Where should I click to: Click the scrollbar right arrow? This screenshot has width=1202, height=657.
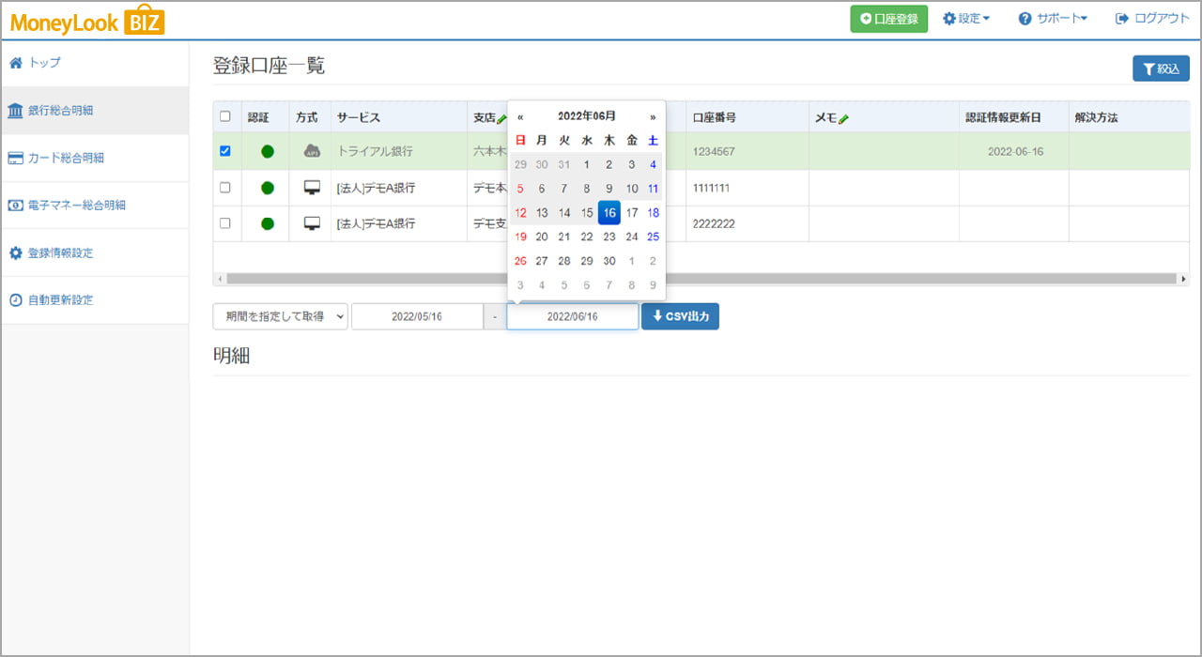coord(1183,279)
